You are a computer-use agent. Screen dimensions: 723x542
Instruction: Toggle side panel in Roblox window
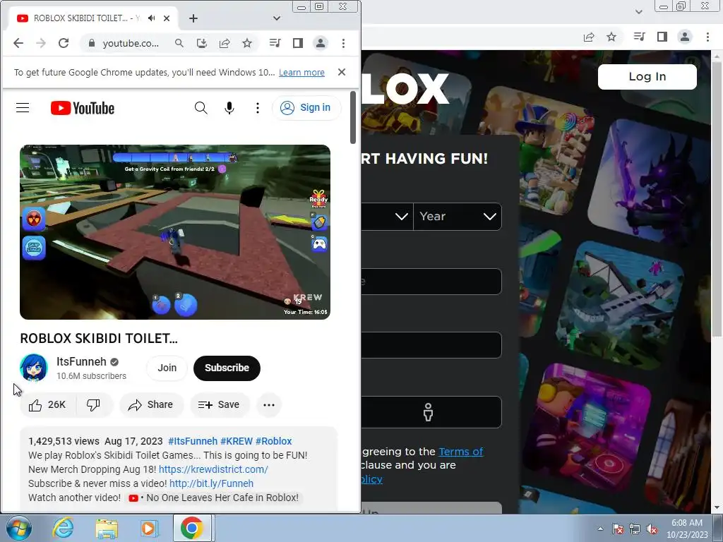click(662, 37)
